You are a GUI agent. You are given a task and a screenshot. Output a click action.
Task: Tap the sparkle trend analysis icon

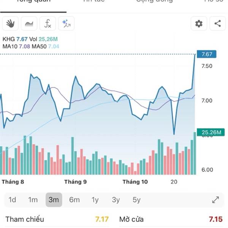[66, 24]
